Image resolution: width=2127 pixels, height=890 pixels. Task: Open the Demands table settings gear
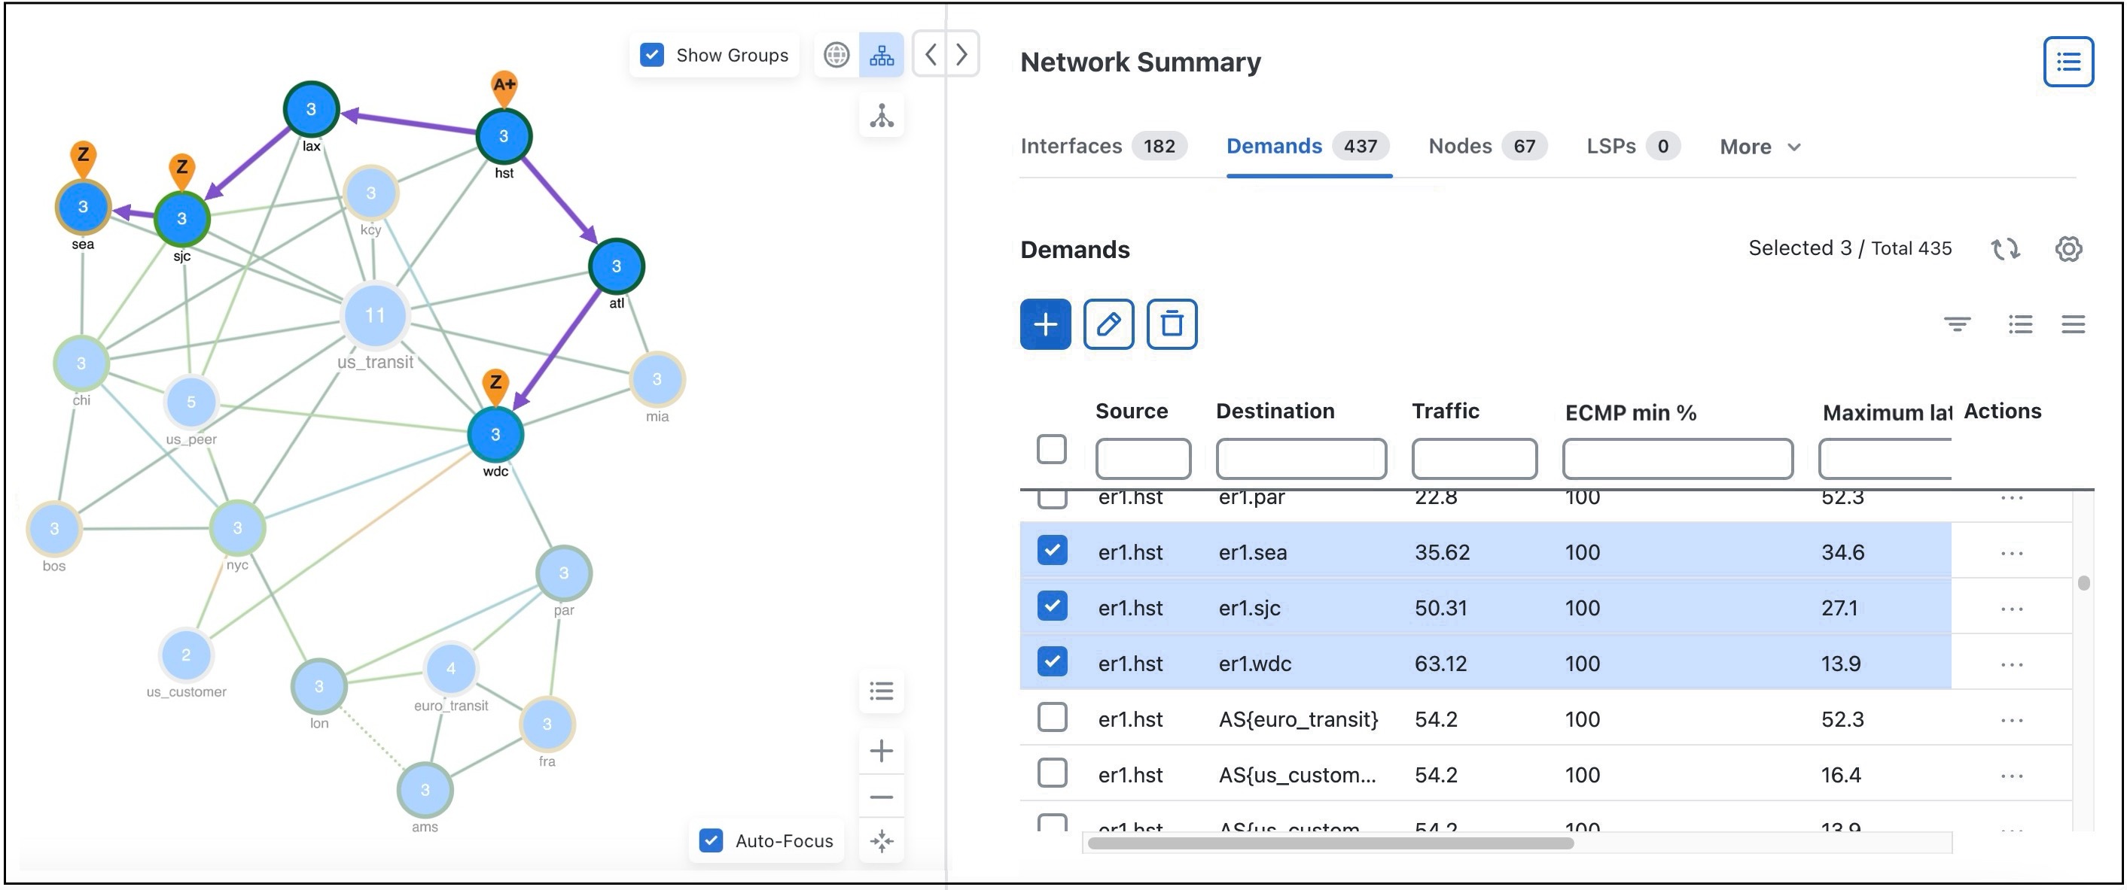pyautogui.click(x=2069, y=248)
